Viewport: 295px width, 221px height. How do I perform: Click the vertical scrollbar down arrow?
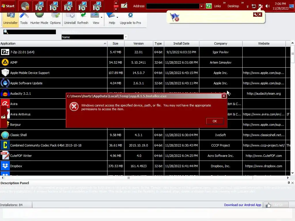click(x=293, y=173)
